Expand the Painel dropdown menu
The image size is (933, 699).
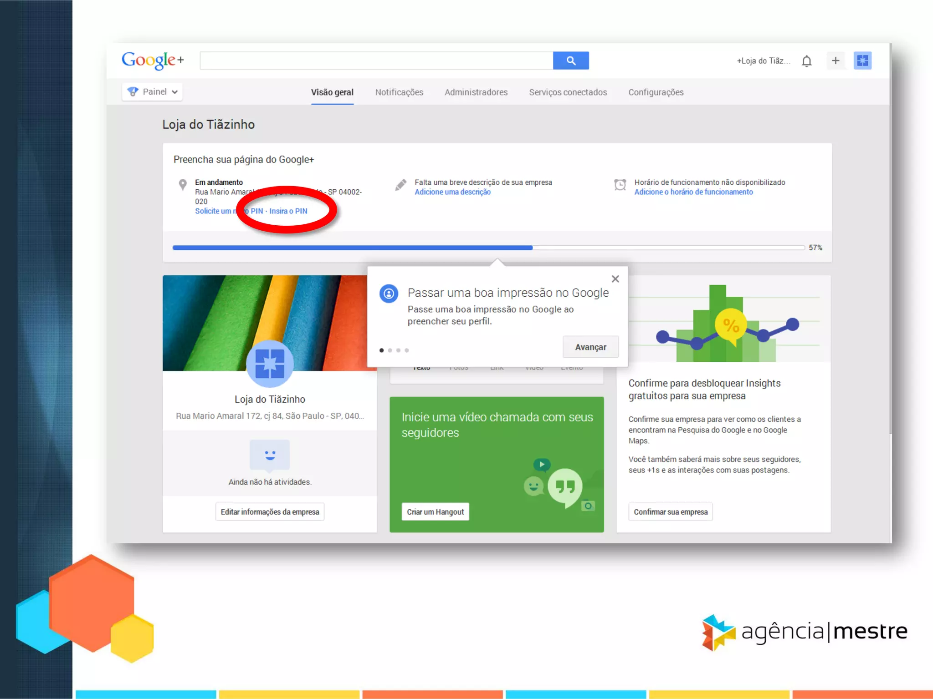[153, 92]
